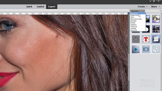Choose Seasons in the dropdown list

pyautogui.click(x=138, y=25)
